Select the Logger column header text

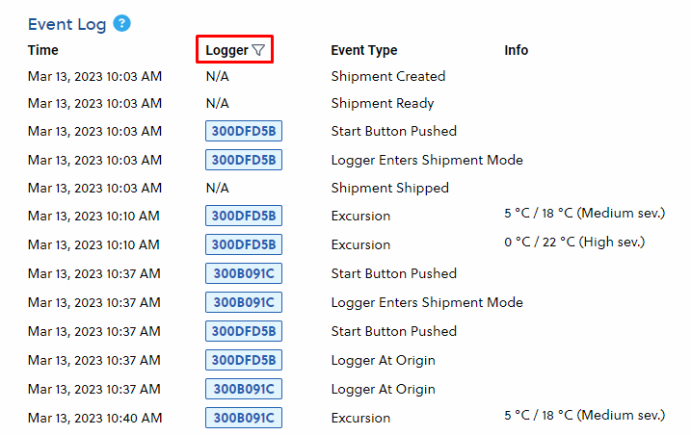226,50
